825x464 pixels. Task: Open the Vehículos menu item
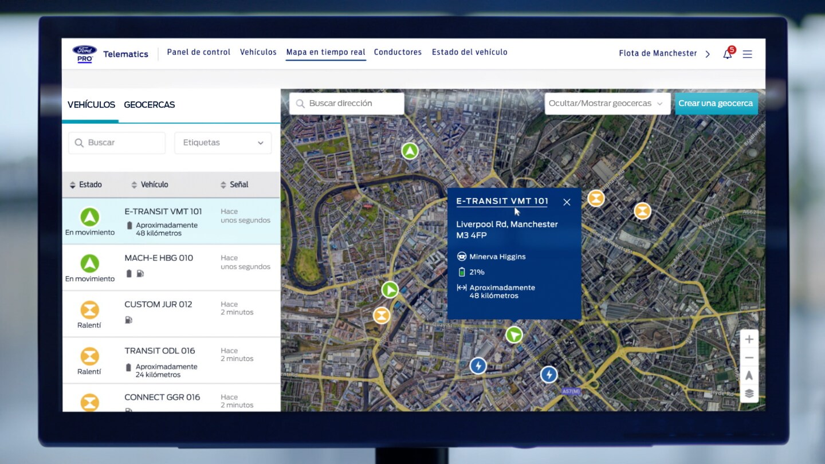(258, 52)
